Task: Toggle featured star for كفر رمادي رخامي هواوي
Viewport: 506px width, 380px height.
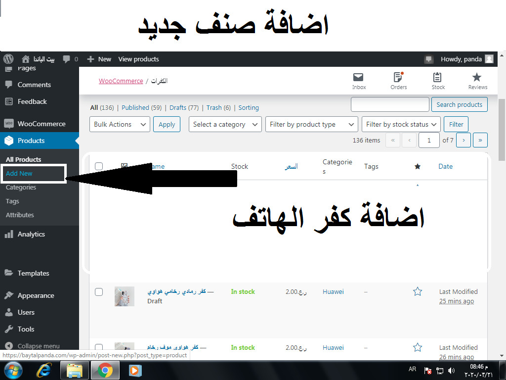Action: click(x=417, y=291)
